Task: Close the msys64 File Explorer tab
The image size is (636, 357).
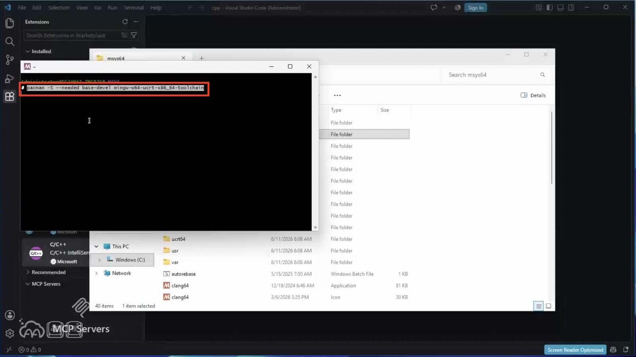Action: (x=183, y=58)
